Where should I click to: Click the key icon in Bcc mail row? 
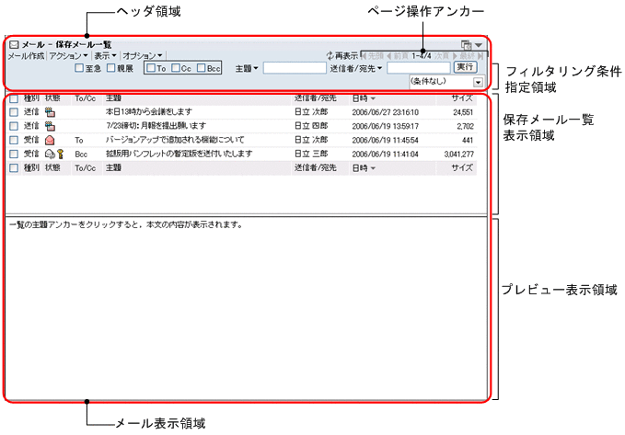pos(60,154)
